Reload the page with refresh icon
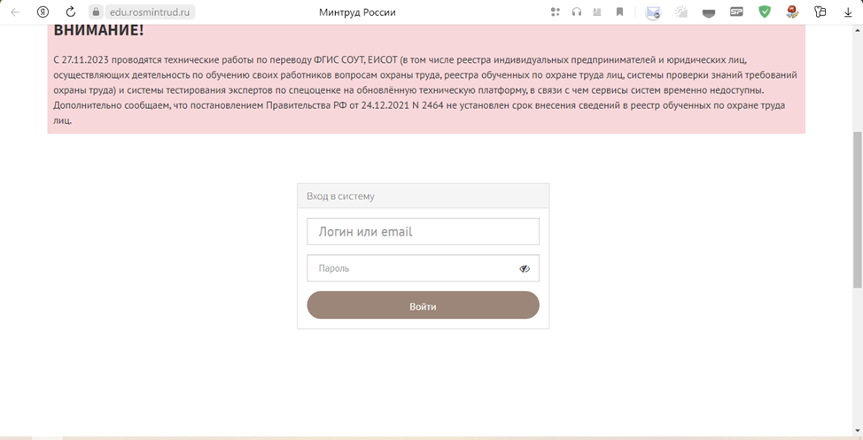The height and width of the screenshot is (440, 863). point(71,12)
